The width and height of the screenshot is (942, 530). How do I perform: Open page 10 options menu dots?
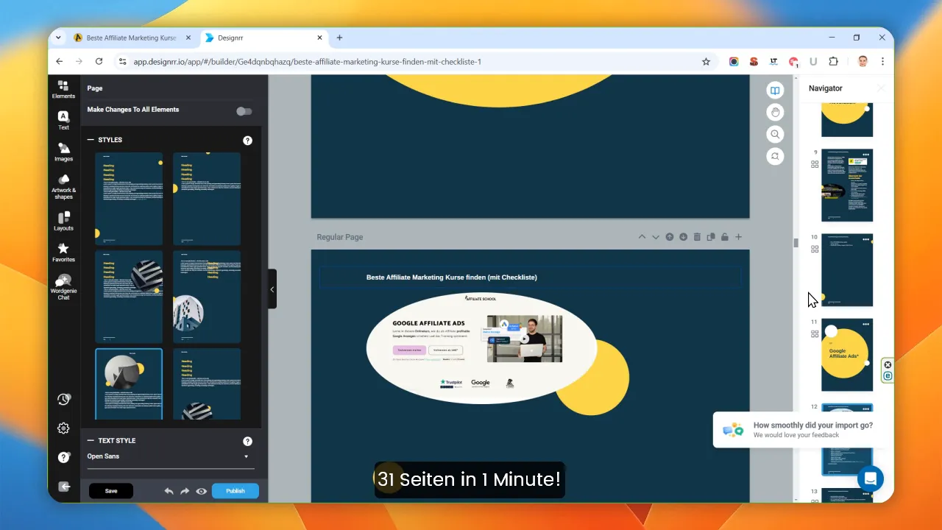[865, 239]
